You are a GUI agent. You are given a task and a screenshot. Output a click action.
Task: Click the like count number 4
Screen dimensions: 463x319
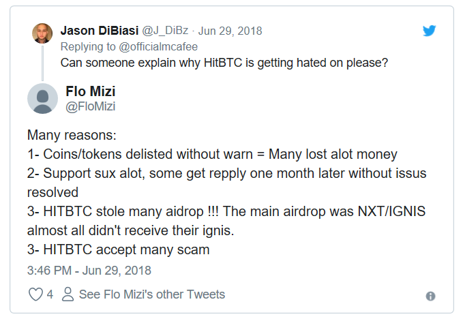[x=50, y=295]
